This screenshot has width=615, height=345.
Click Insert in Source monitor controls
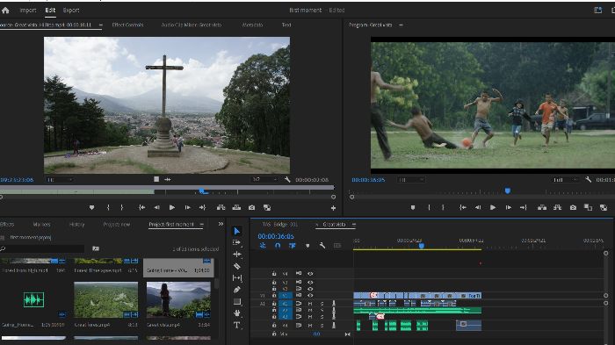pos(221,207)
